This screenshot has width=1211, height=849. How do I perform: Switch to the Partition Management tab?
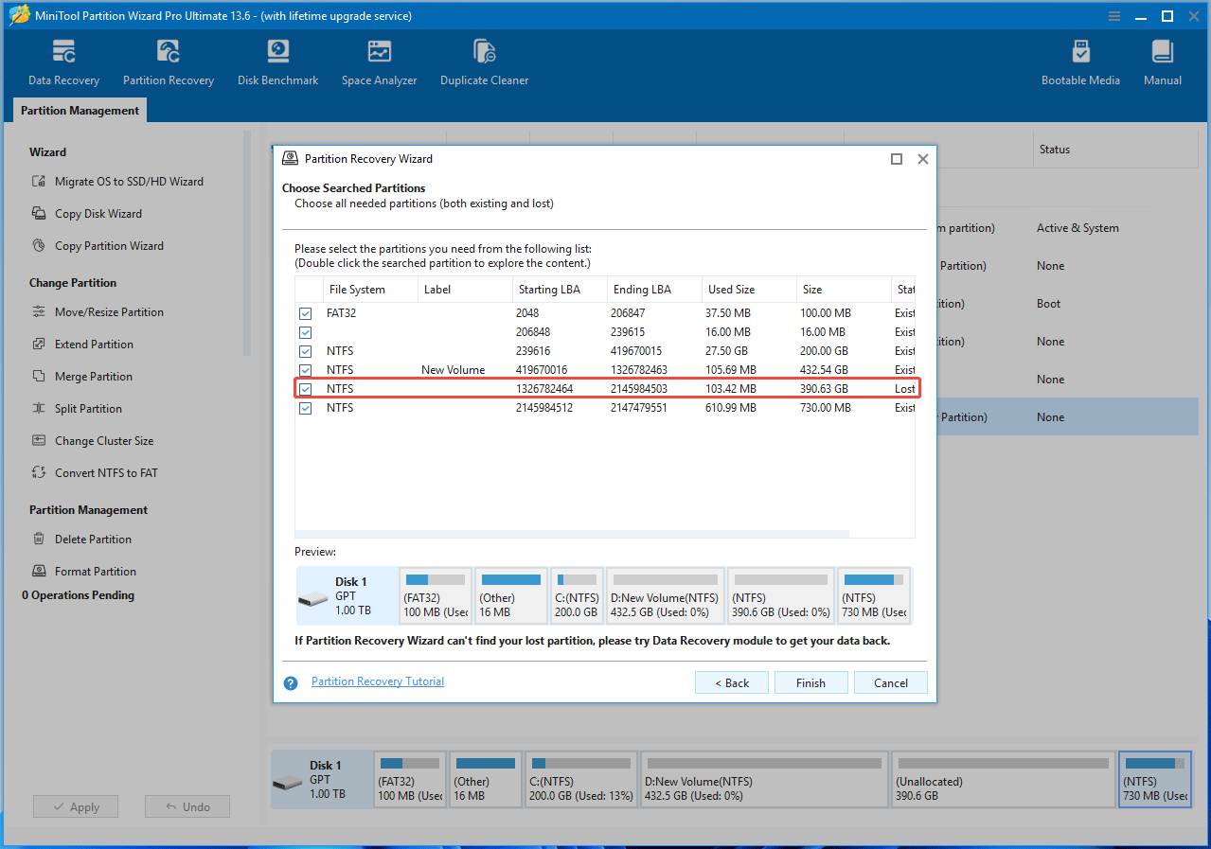coord(80,111)
